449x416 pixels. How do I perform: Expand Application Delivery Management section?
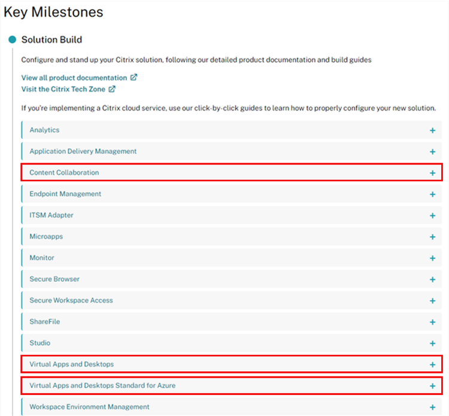[x=231, y=151]
